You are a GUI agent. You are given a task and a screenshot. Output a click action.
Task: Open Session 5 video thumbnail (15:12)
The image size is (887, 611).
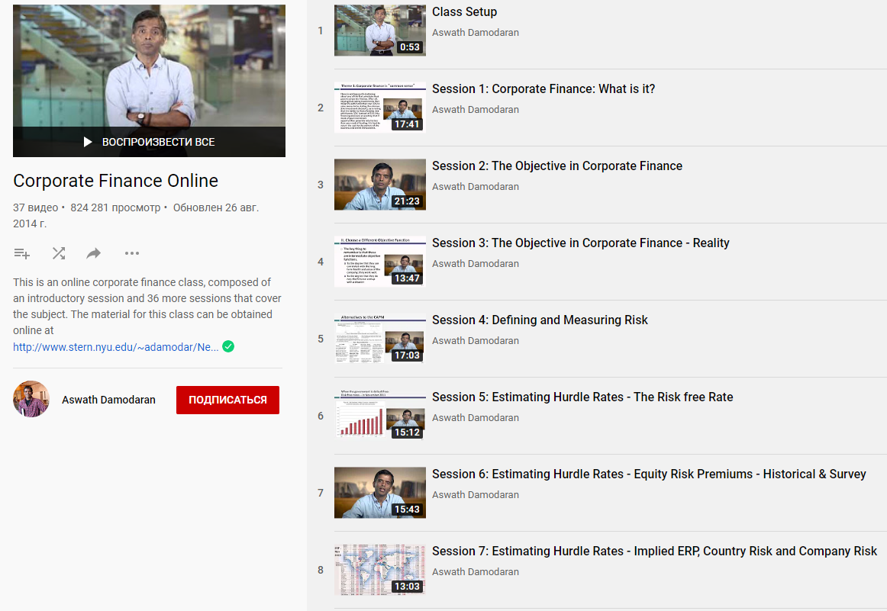pos(379,416)
